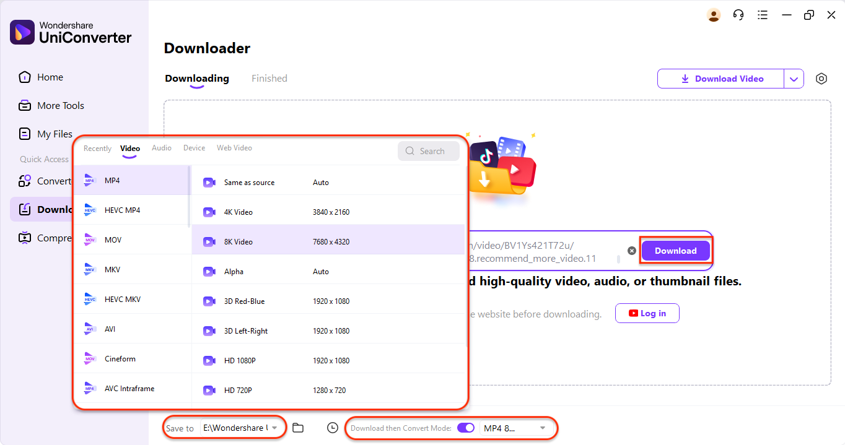
Task: Click the HEVC MKV format icon
Action: pyautogui.click(x=90, y=300)
